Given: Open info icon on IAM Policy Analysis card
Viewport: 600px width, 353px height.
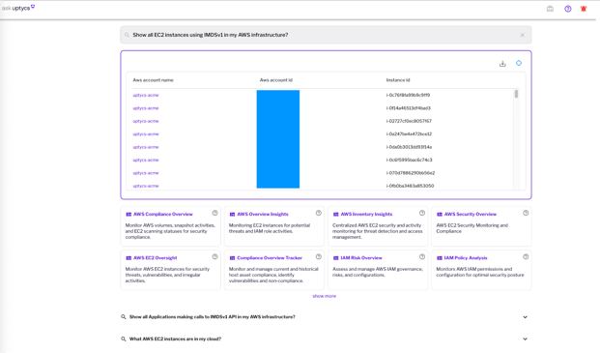Looking at the screenshot, I should pos(526,257).
